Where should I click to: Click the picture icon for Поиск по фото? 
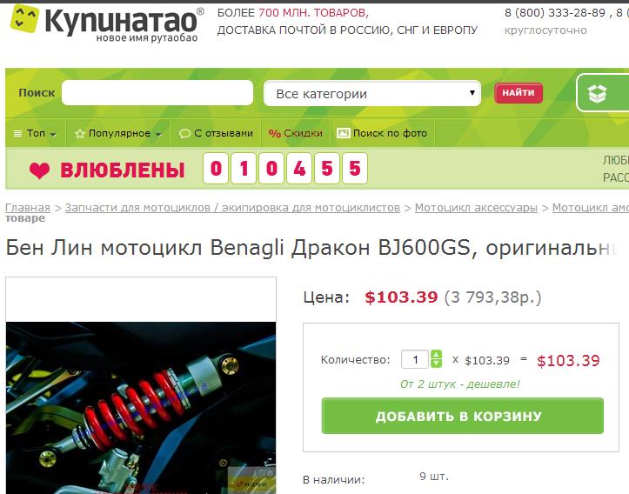pyautogui.click(x=343, y=133)
